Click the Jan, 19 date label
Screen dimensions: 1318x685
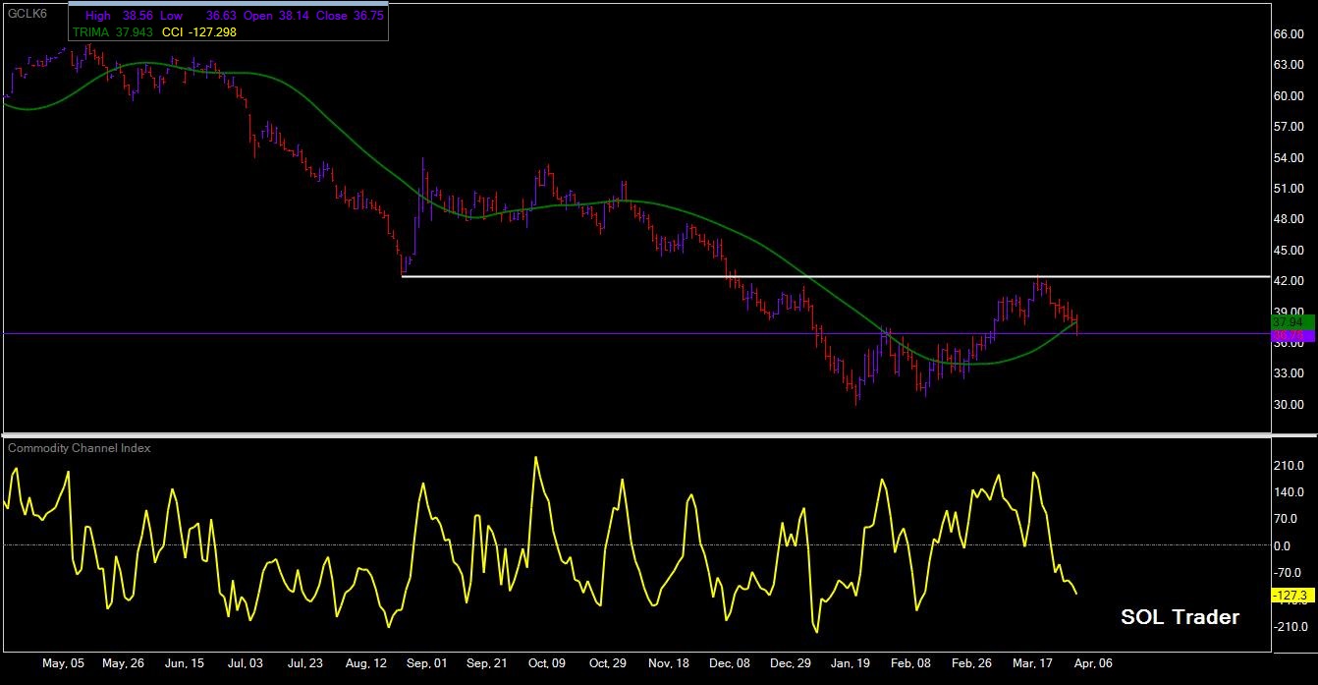[x=850, y=664]
